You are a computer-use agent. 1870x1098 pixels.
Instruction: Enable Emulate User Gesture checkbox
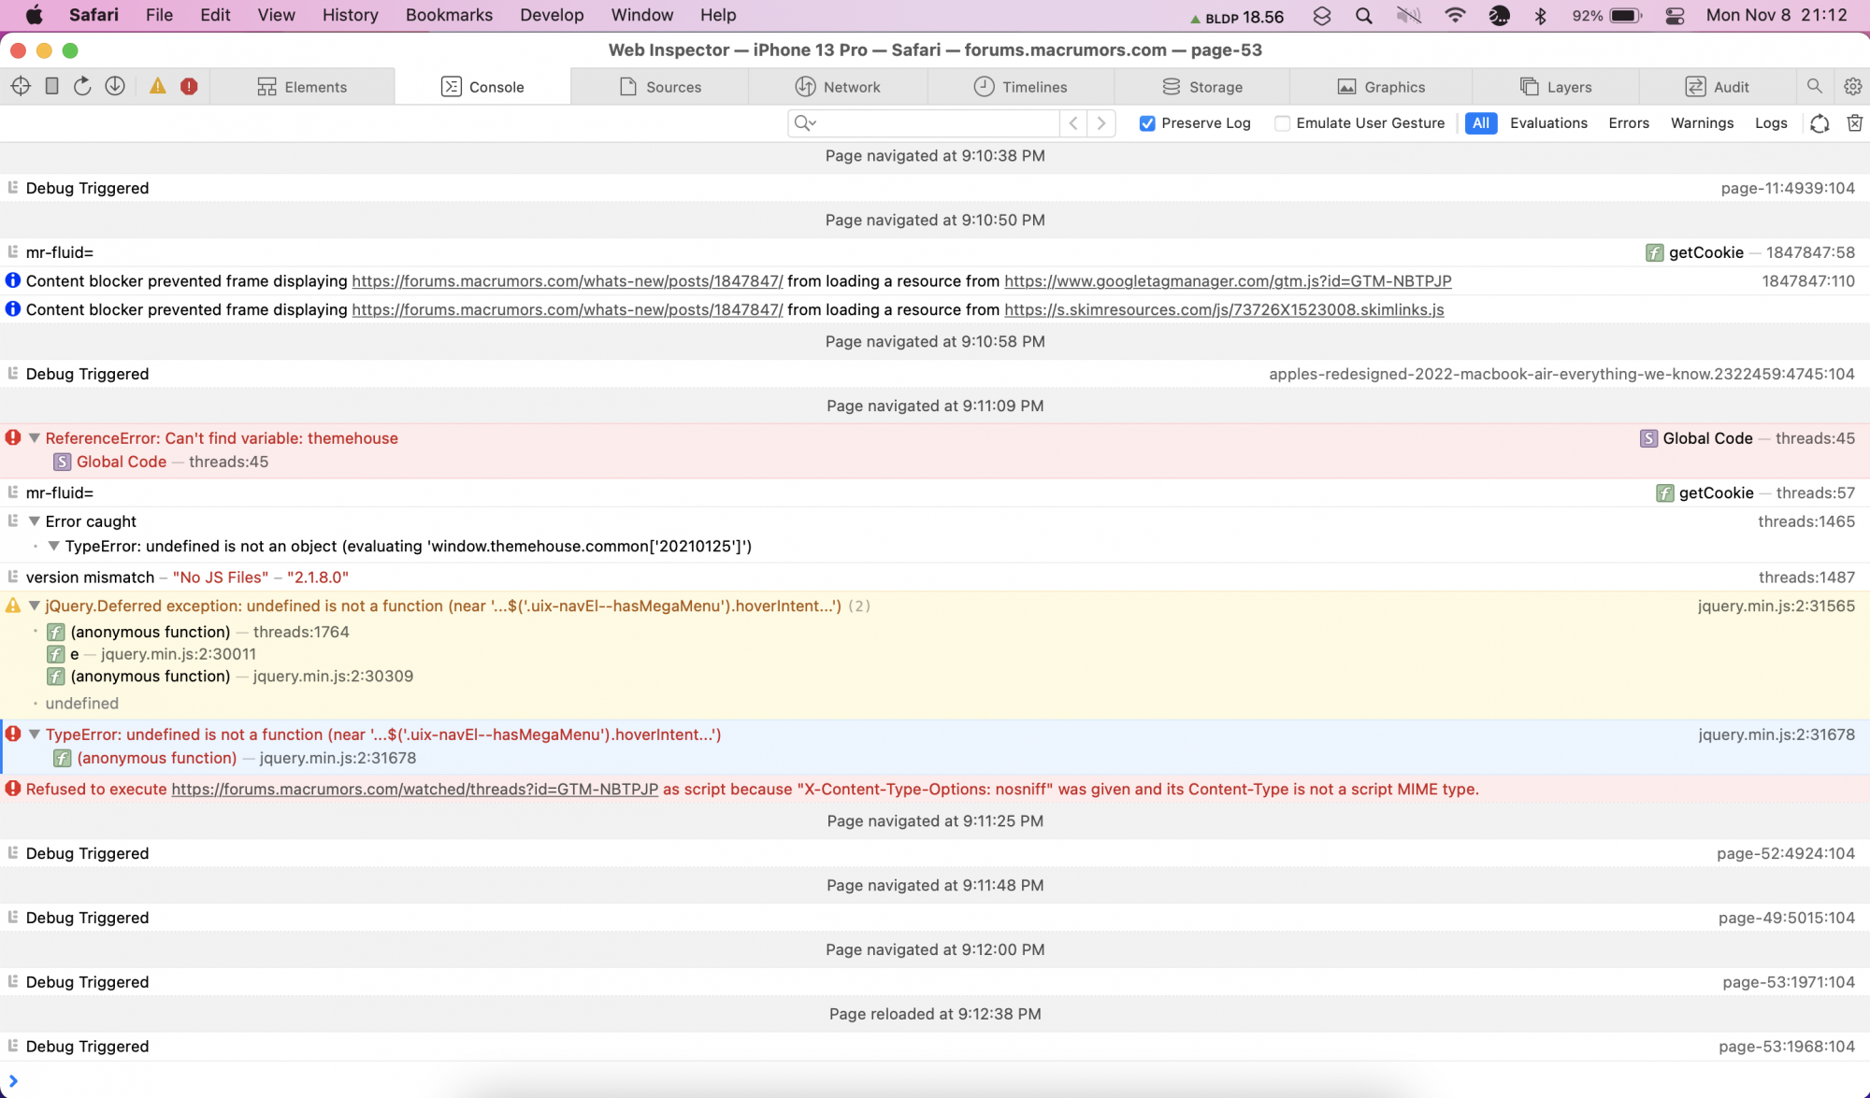click(x=1283, y=123)
